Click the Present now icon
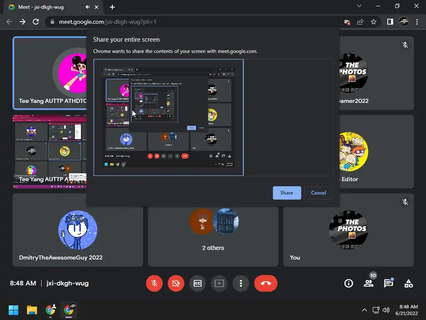 219,283
